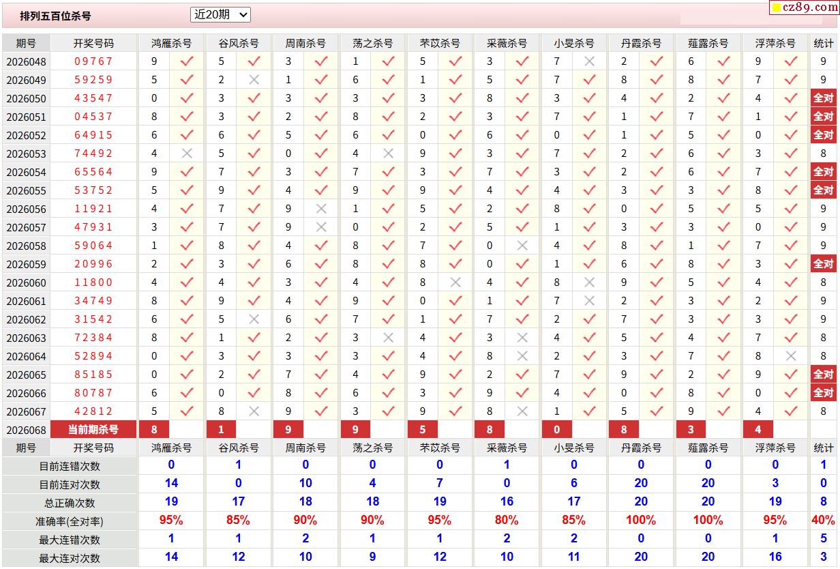Click draw number 42812
This screenshot has height=569, width=840.
point(93,411)
